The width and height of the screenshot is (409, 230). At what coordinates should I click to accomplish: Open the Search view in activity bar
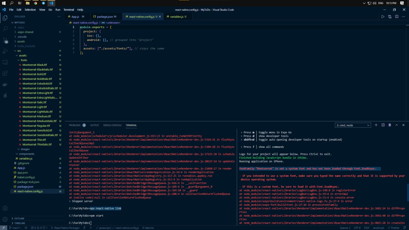pyautogui.click(x=5, y=29)
